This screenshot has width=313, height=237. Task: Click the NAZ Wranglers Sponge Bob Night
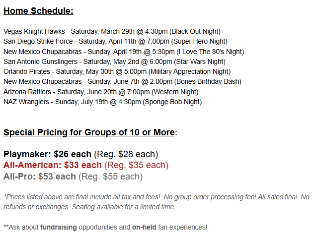[x=102, y=102]
